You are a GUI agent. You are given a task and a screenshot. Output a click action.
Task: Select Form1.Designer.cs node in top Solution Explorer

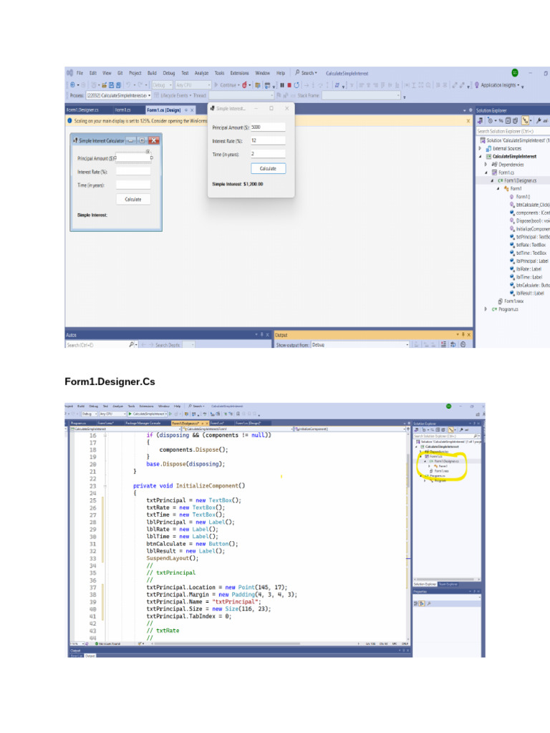coord(520,180)
